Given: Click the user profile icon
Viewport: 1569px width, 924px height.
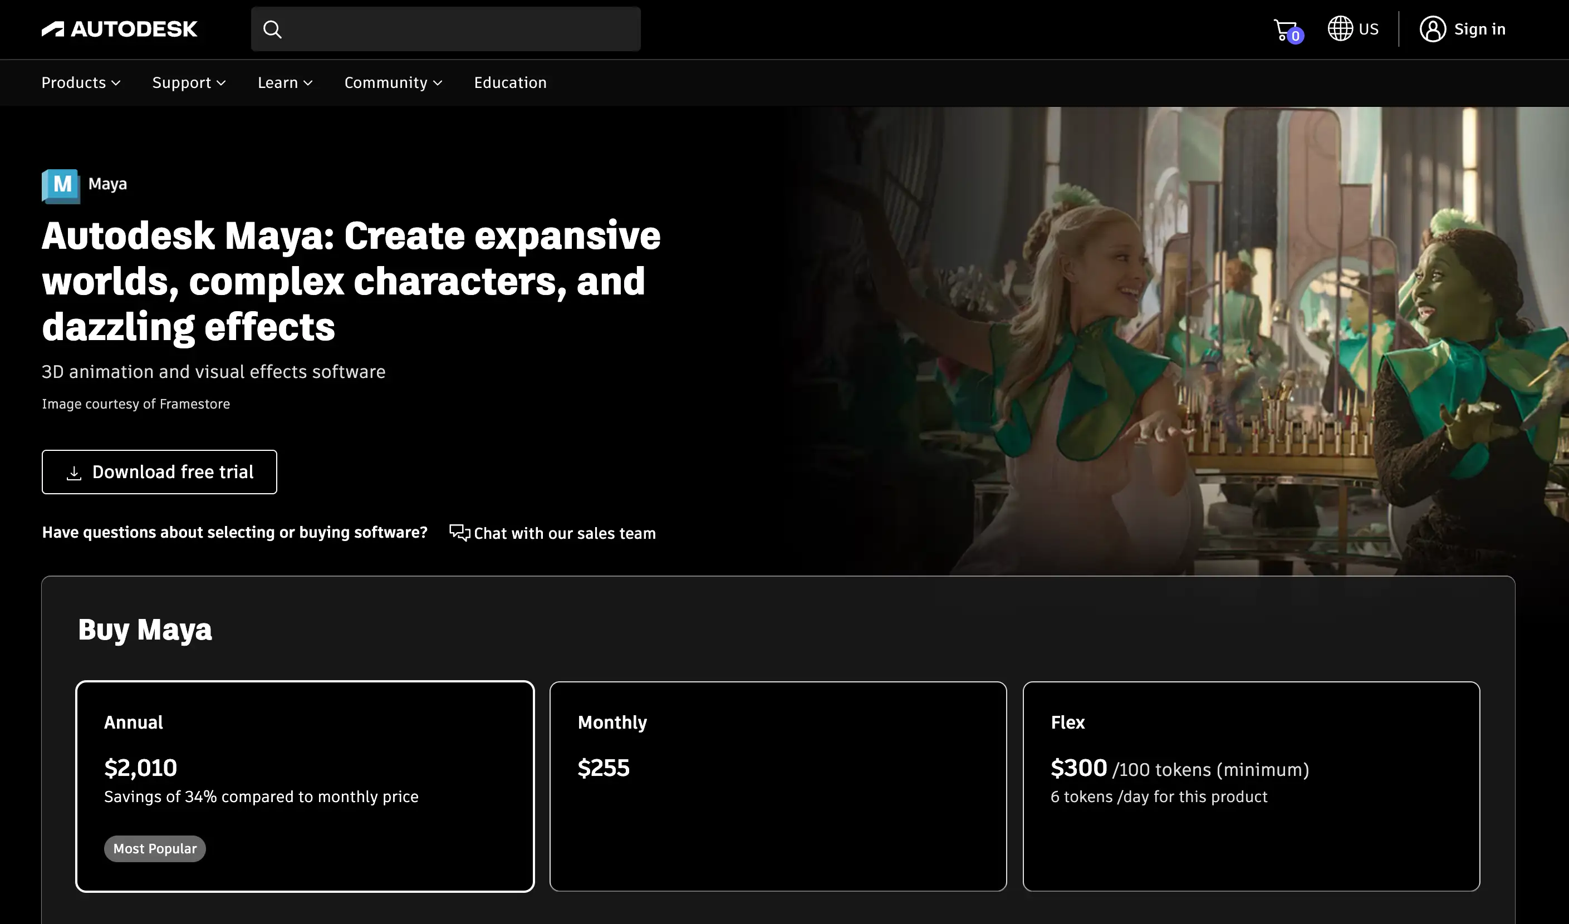Looking at the screenshot, I should [1433, 28].
